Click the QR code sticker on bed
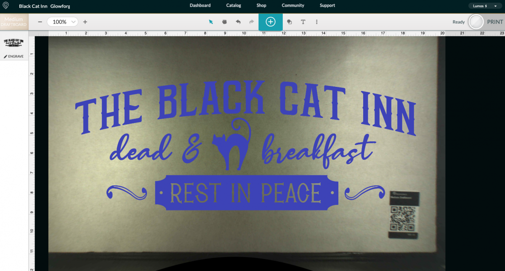The image size is (505, 271). (404, 214)
